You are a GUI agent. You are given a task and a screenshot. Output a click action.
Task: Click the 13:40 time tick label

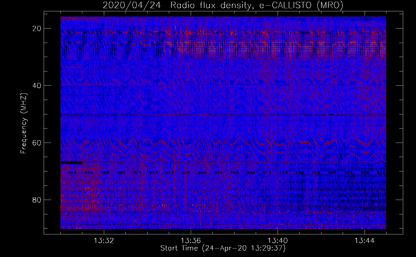(278, 241)
